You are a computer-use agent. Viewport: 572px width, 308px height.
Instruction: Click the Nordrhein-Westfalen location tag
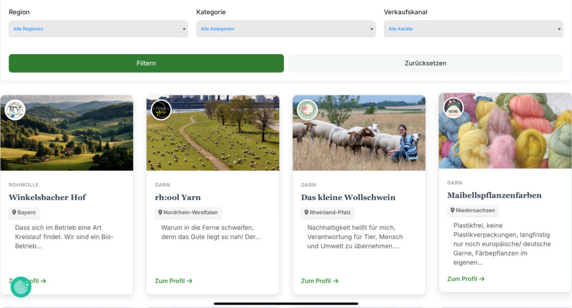click(188, 213)
